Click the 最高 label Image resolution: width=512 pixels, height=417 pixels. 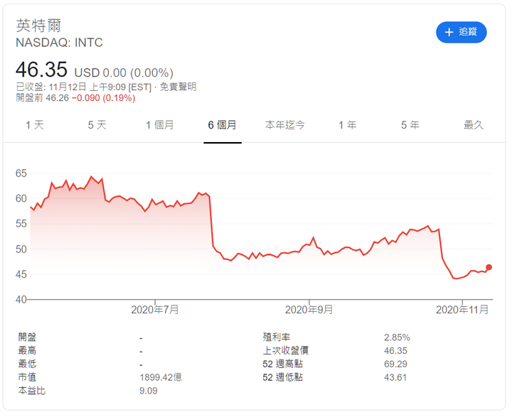tap(27, 350)
